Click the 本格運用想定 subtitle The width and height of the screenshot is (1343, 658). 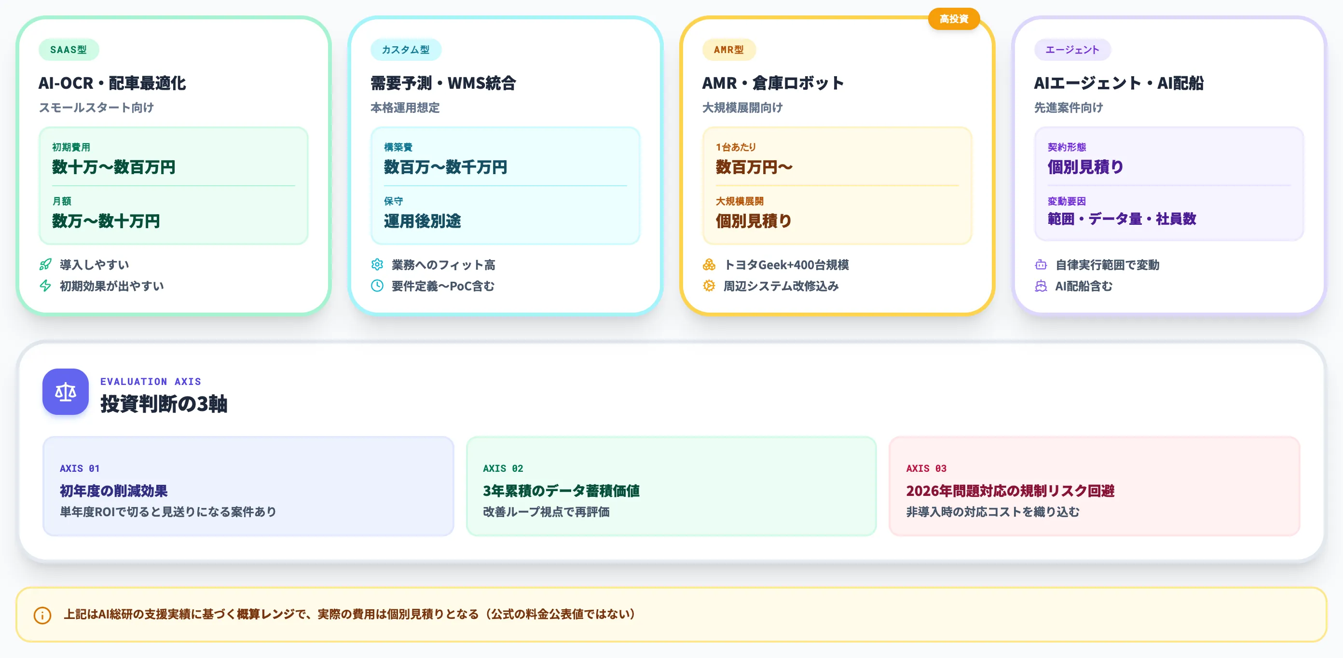coord(405,108)
